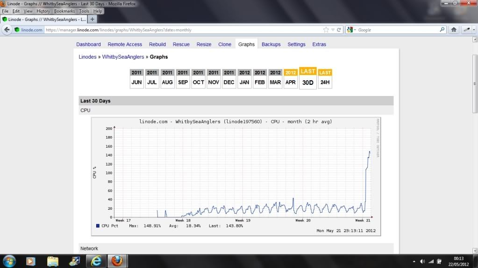Open the Firefox home page icon
478x268 pixels.
(454, 30)
